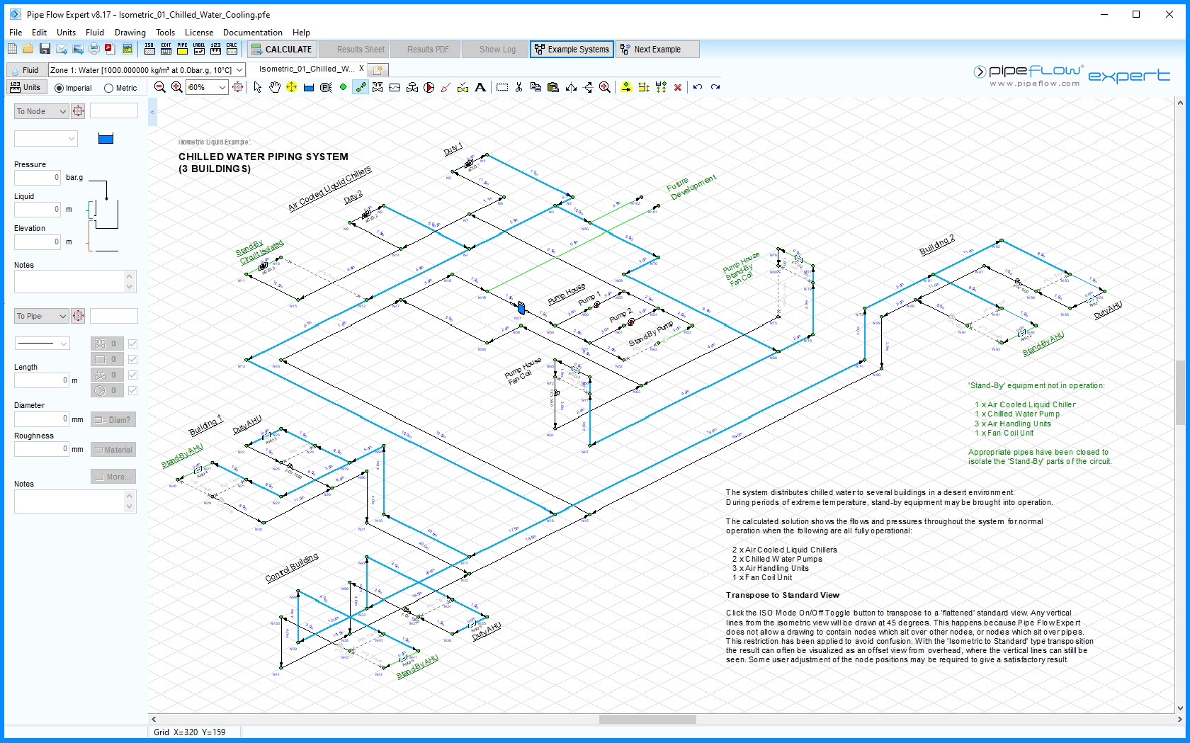Viewport: 1190px width, 743px height.
Task: Click the CALCULATE button
Action: pyautogui.click(x=281, y=50)
